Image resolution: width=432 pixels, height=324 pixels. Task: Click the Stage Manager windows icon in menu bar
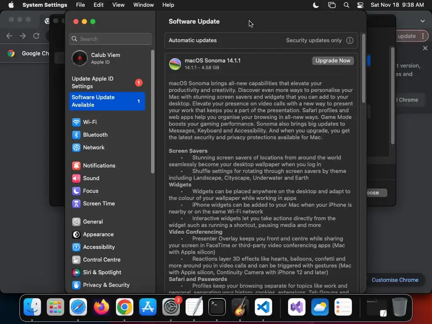click(332, 5)
